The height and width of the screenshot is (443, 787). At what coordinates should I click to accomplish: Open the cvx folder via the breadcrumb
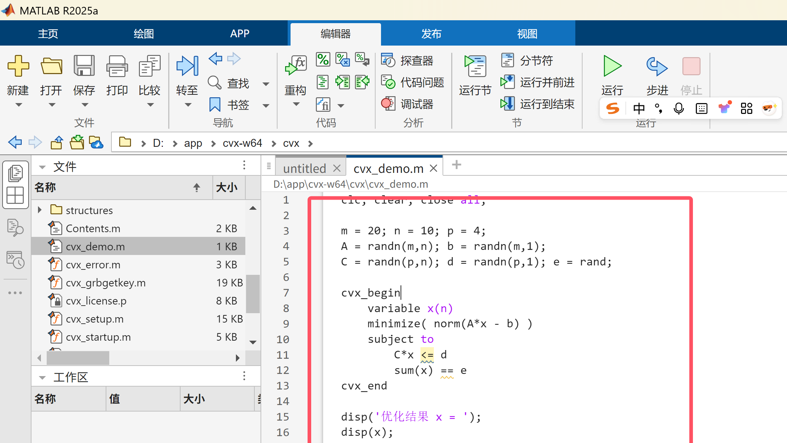pos(291,143)
